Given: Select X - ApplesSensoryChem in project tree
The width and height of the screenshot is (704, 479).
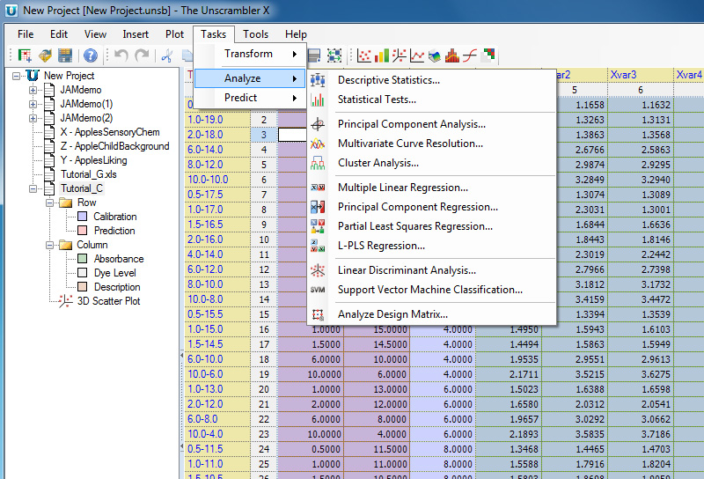Looking at the screenshot, I should pyautogui.click(x=110, y=132).
